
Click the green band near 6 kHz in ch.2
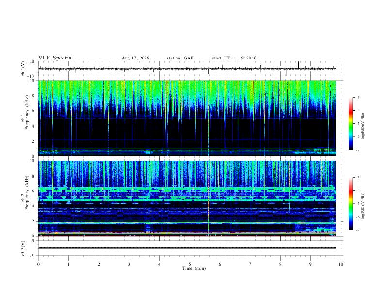(187, 189)
